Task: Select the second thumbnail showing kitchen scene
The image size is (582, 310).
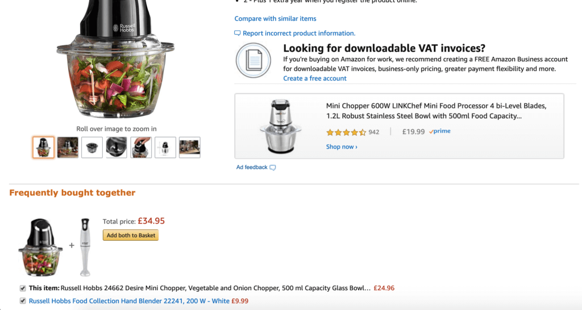Action: pos(68,148)
